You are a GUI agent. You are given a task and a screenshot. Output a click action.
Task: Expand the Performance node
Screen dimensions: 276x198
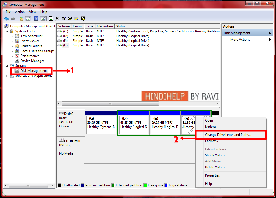[x=12, y=56]
